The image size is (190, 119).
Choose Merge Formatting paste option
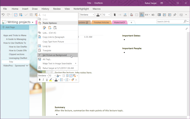(x=50, y=28)
